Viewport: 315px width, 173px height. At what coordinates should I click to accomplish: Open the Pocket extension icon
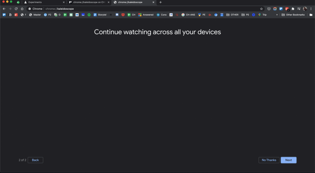point(269,9)
